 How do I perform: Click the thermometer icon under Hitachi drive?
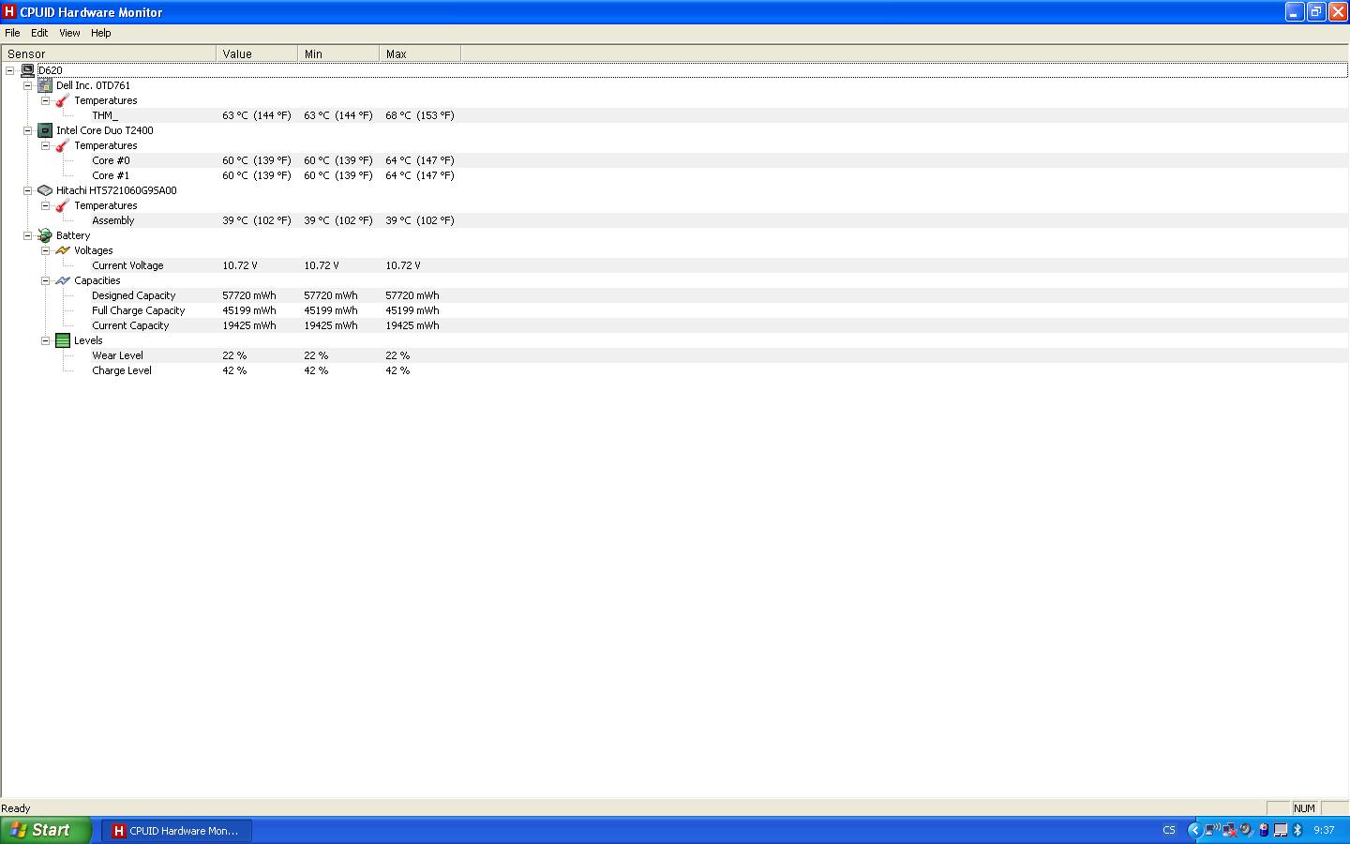click(x=63, y=205)
